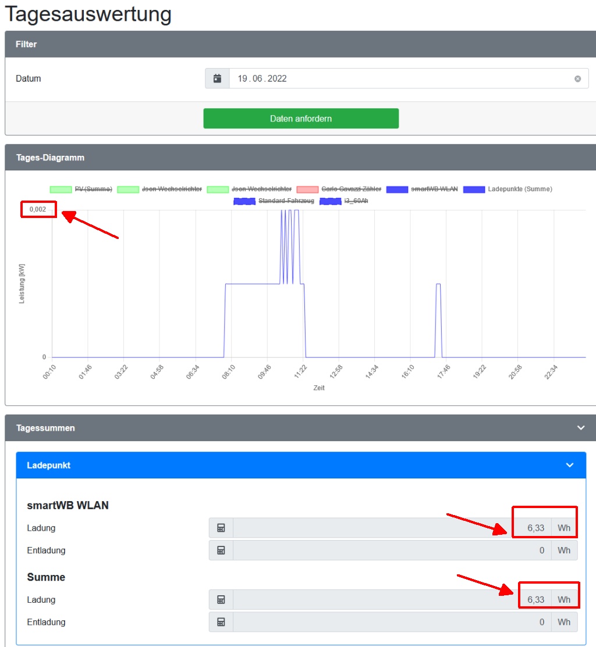The height and width of the screenshot is (647, 596).
Task: Click calculator icon for smartWB WLAN Ladung
Action: coord(221,528)
